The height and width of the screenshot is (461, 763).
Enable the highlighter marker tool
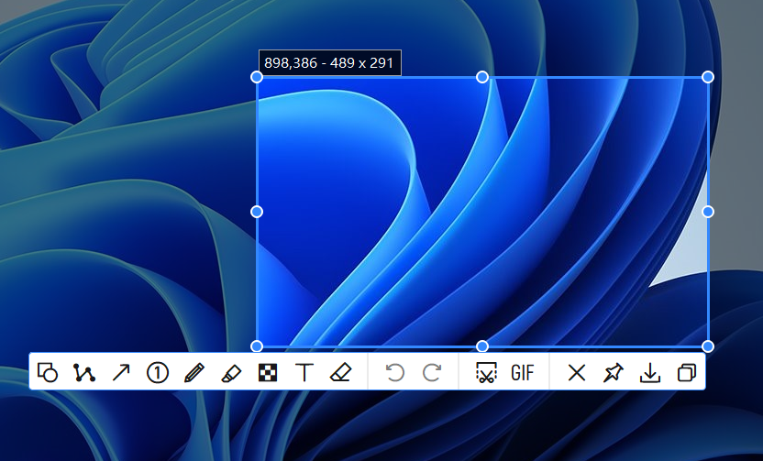(x=230, y=372)
